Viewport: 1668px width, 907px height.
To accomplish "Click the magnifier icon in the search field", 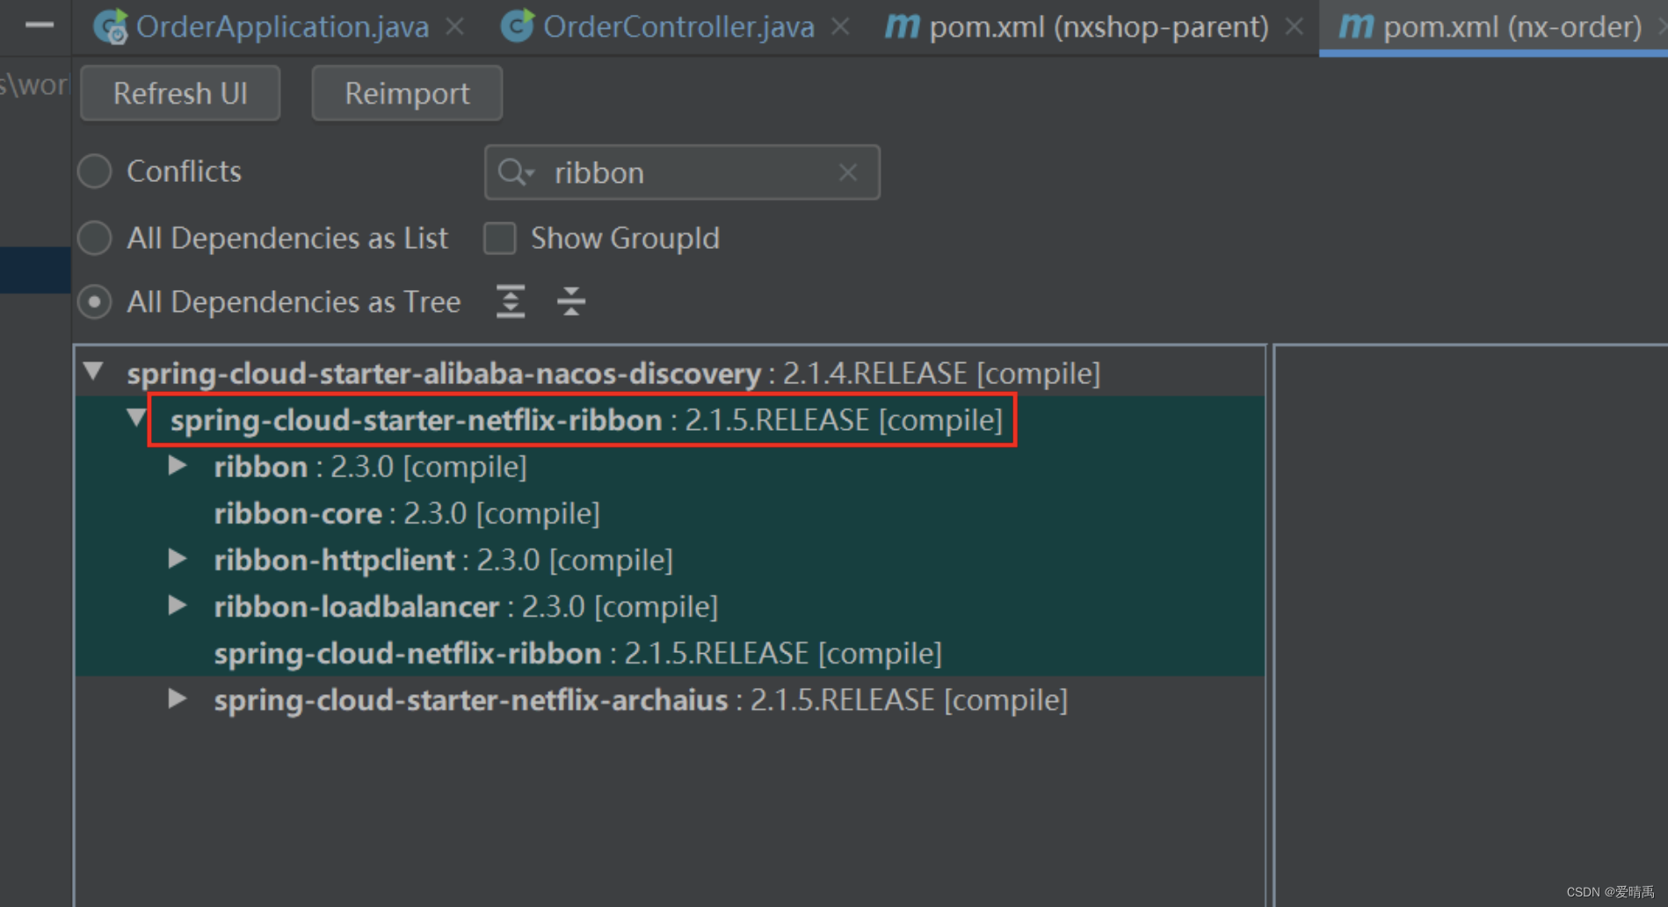I will click(x=514, y=172).
